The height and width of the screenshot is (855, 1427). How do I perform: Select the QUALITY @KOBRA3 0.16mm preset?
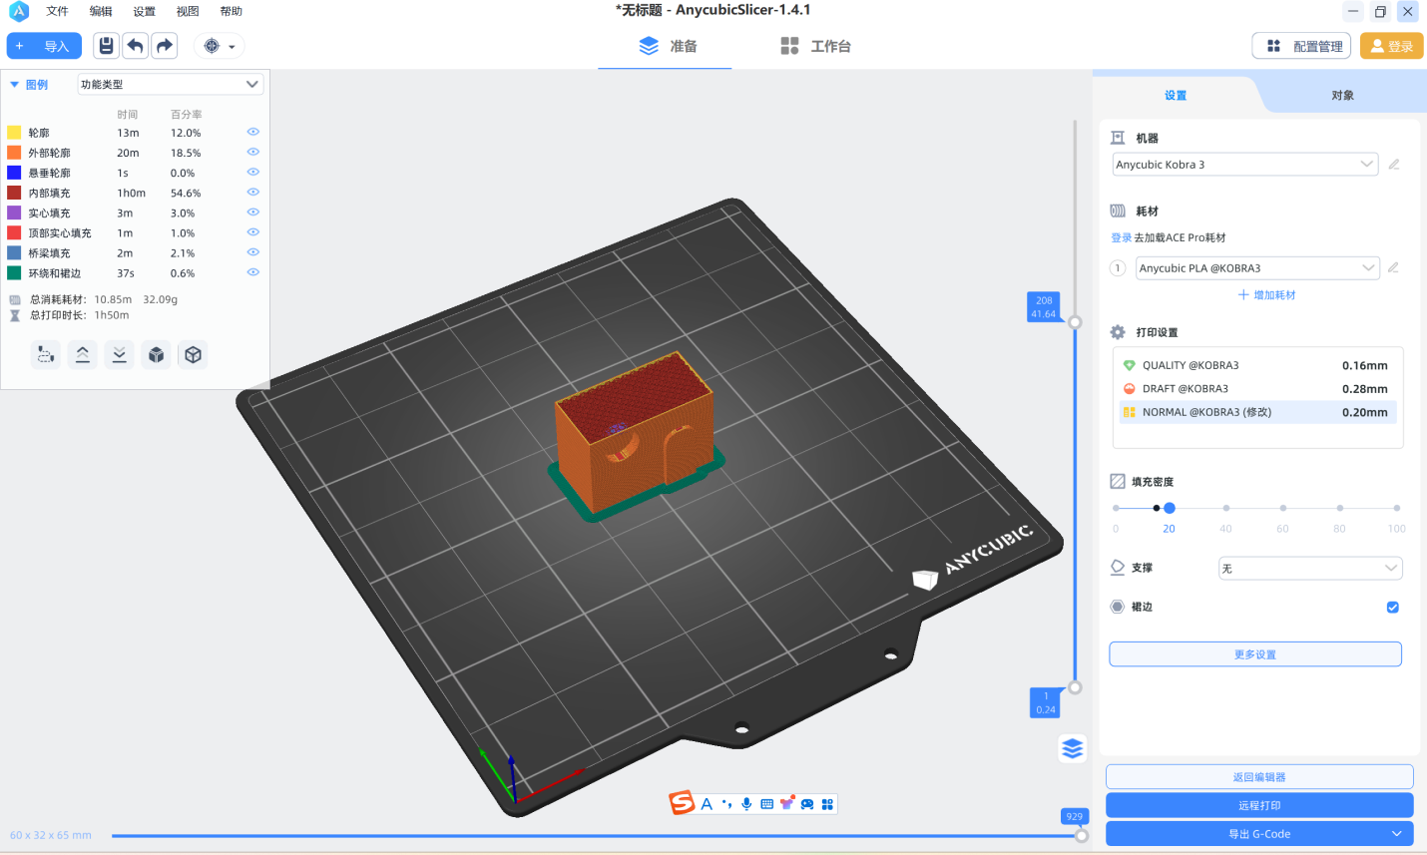tap(1256, 365)
